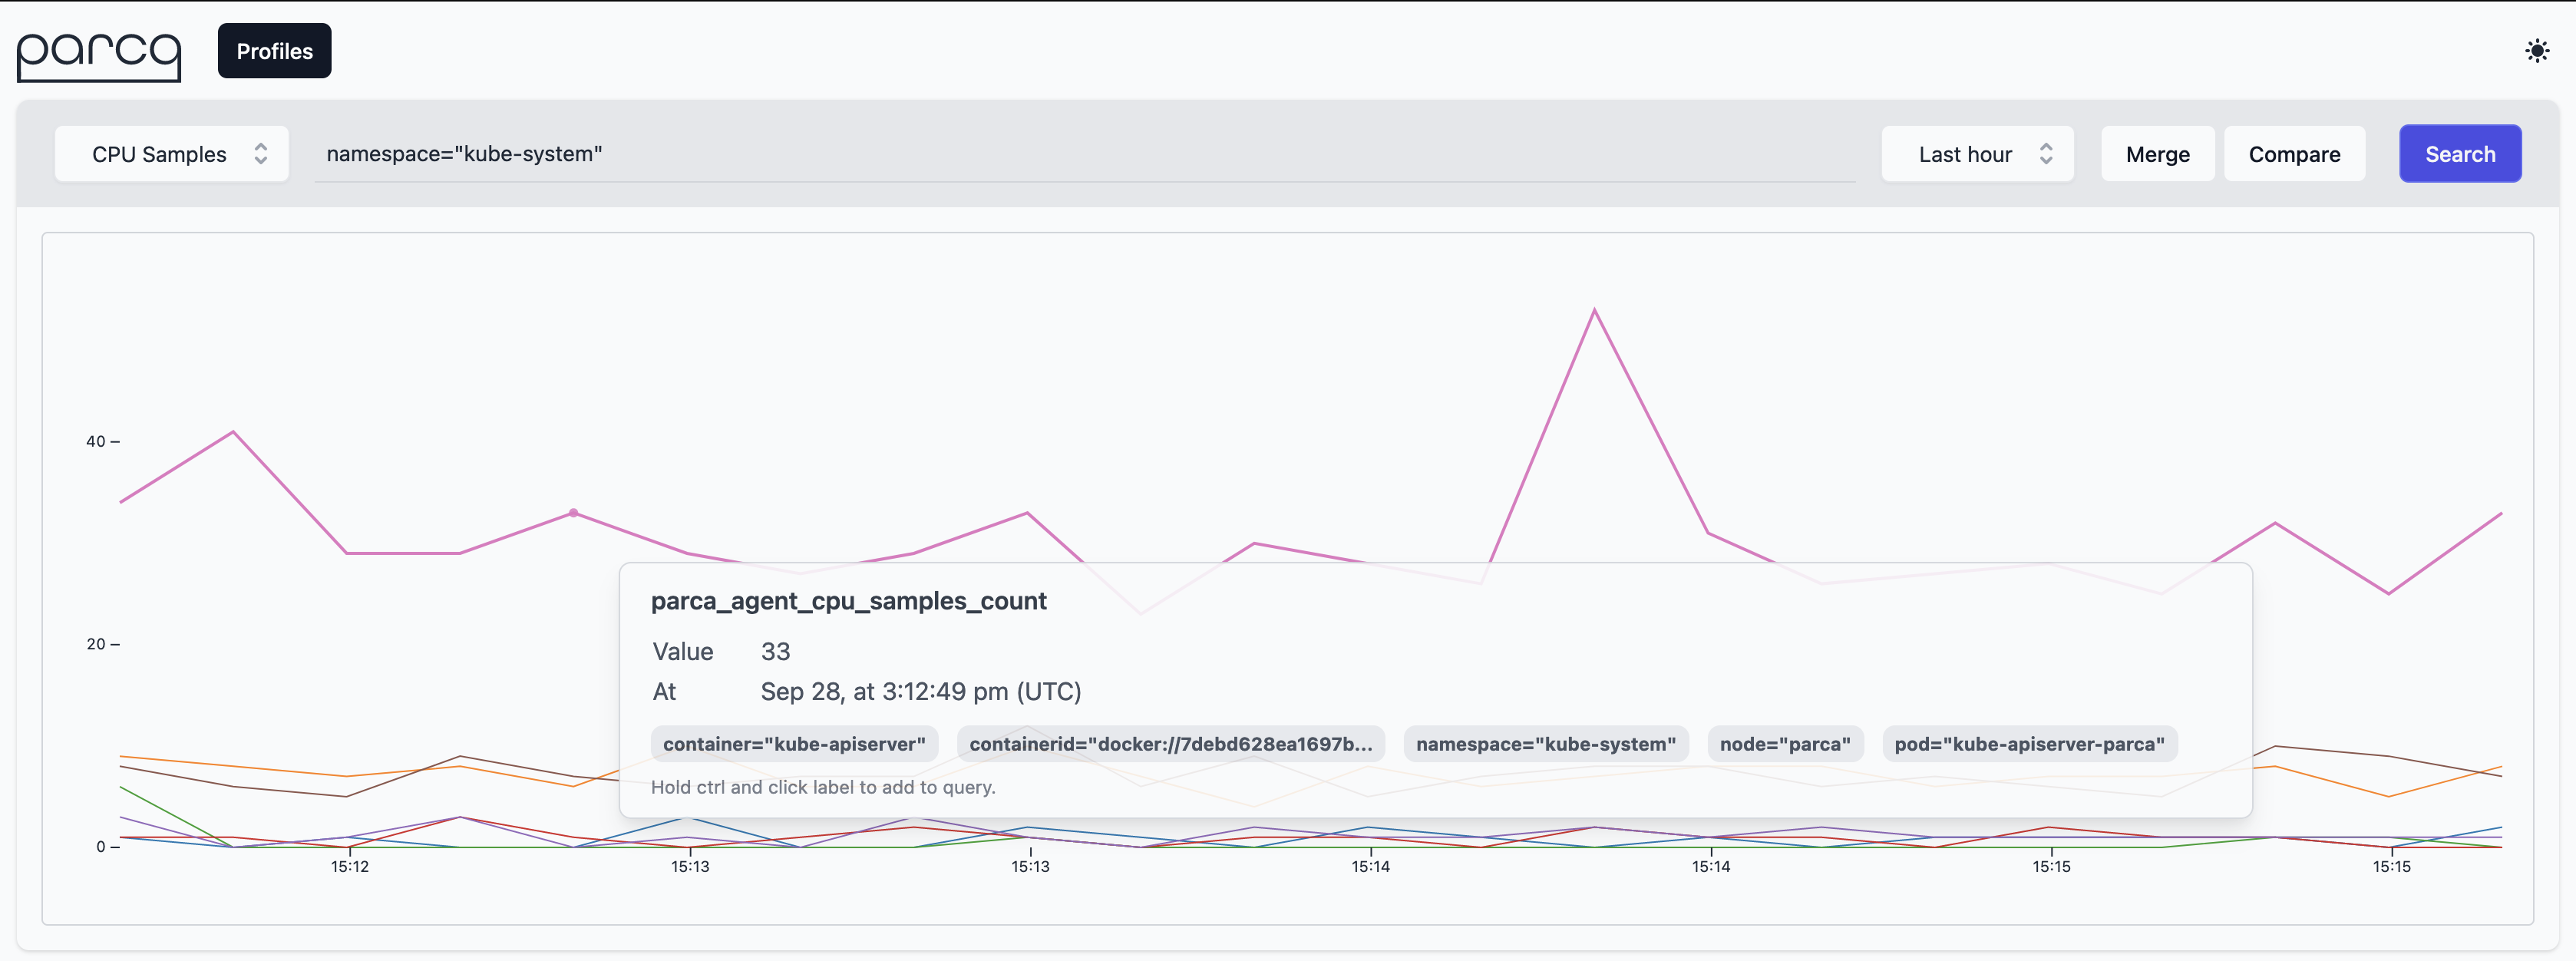Click the container="kube-apiserver" label

pos(794,744)
